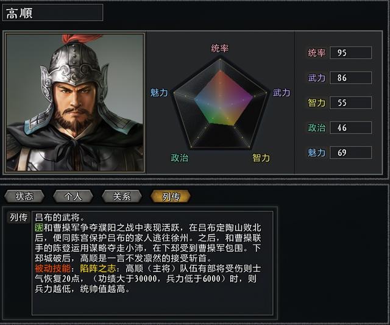Select the highlighted 列传 tab
The width and height of the screenshot is (390, 325).
(170, 196)
